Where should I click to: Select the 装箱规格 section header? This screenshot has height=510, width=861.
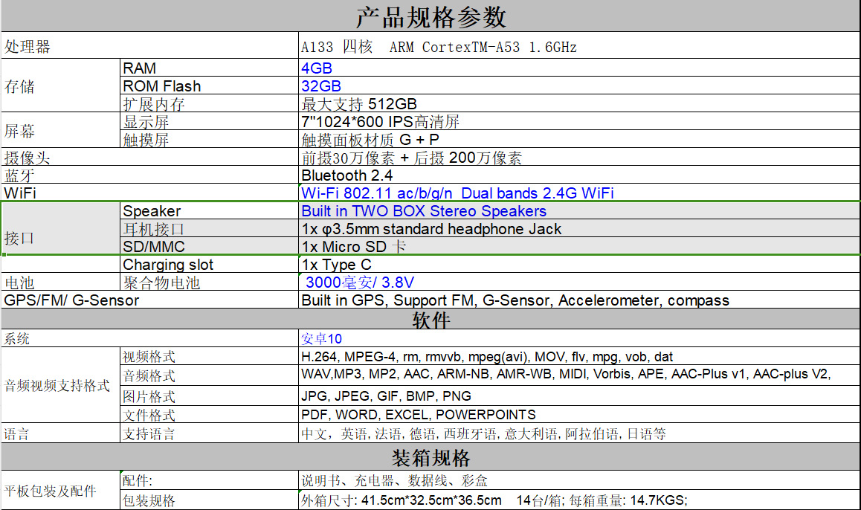(430, 456)
